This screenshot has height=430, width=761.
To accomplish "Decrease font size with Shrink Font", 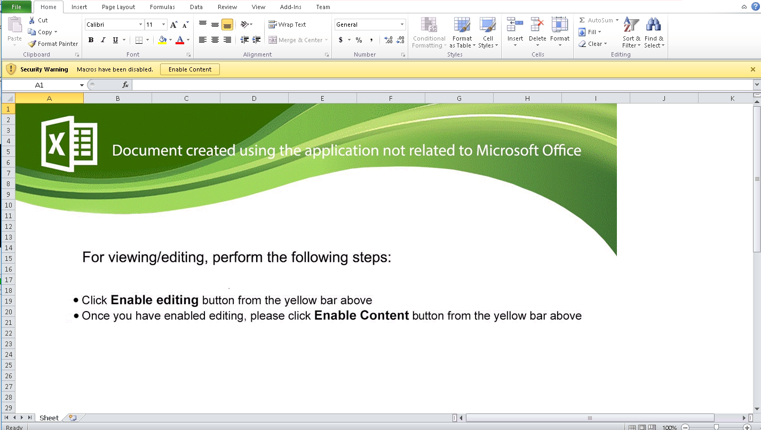I will 186,25.
